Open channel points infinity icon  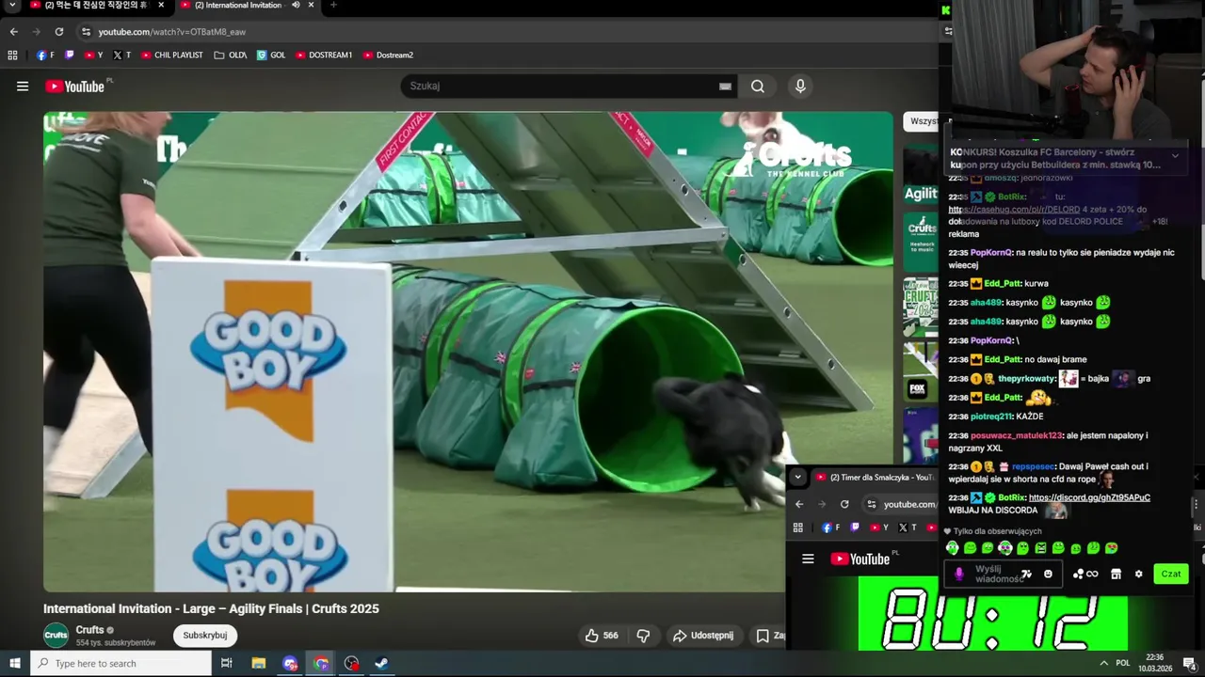click(1085, 574)
